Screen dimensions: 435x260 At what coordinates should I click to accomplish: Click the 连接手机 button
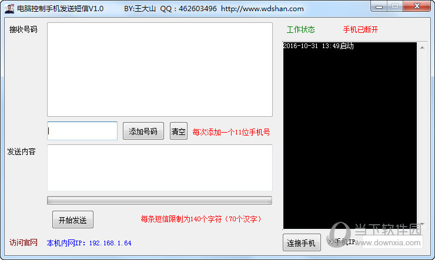tap(302, 242)
